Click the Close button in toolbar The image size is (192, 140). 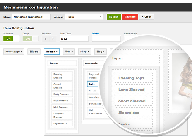point(146,17)
